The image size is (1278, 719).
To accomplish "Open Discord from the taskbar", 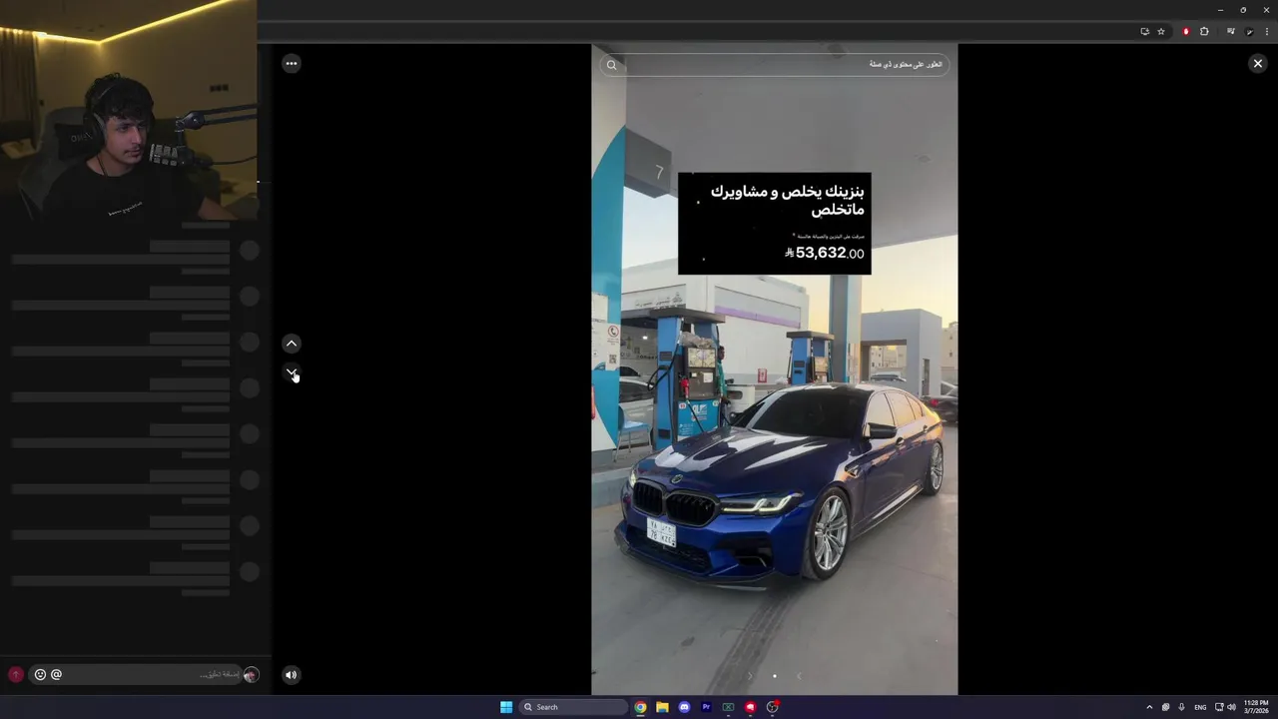I will [x=684, y=707].
